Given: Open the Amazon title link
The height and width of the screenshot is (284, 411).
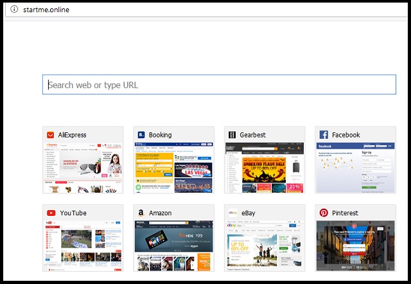Looking at the screenshot, I should coord(160,213).
